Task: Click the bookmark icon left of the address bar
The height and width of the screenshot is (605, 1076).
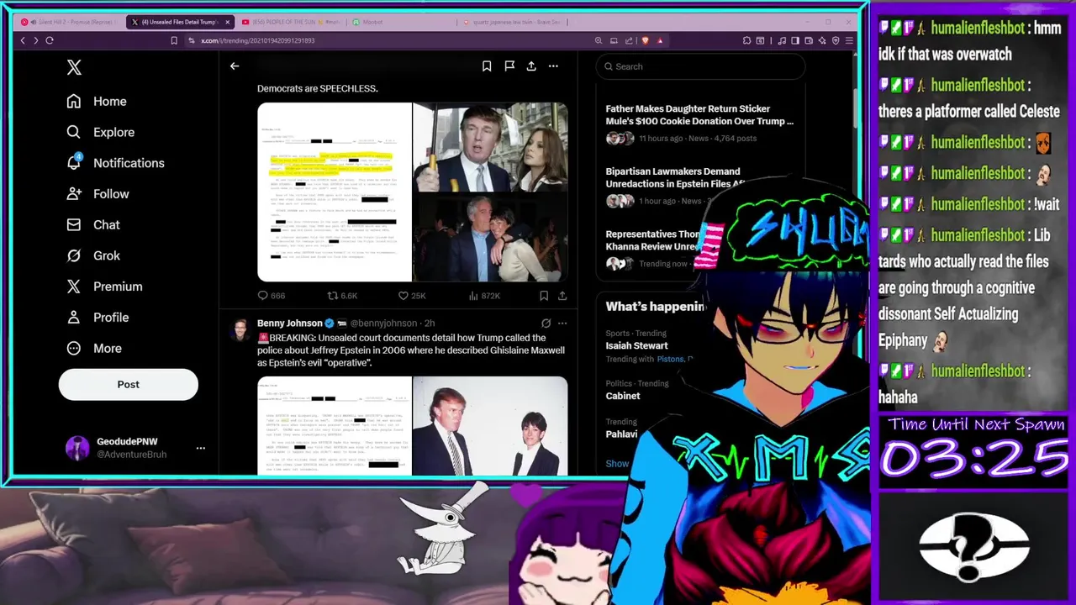Action: pyautogui.click(x=174, y=40)
